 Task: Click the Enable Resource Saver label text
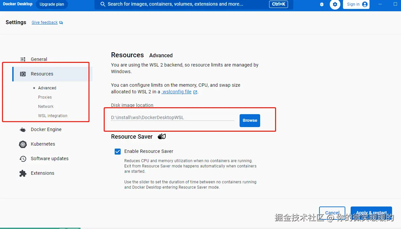point(149,151)
